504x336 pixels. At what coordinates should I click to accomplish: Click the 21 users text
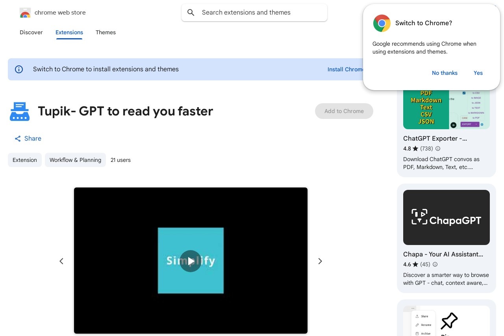point(120,160)
